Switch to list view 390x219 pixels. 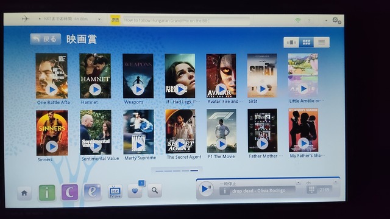tap(321, 43)
